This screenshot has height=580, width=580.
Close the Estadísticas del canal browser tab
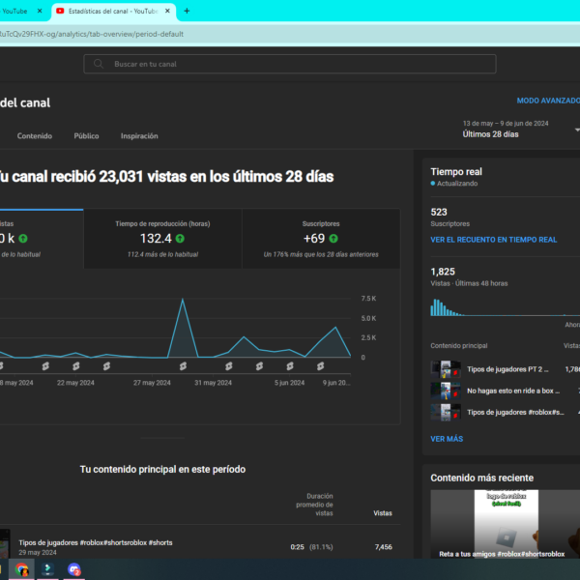[167, 11]
